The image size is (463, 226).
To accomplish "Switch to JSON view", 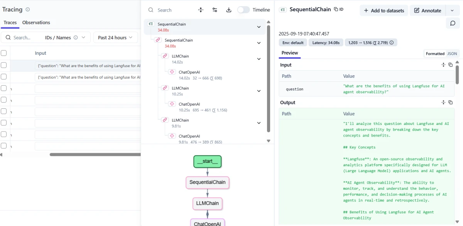I will [x=452, y=54].
